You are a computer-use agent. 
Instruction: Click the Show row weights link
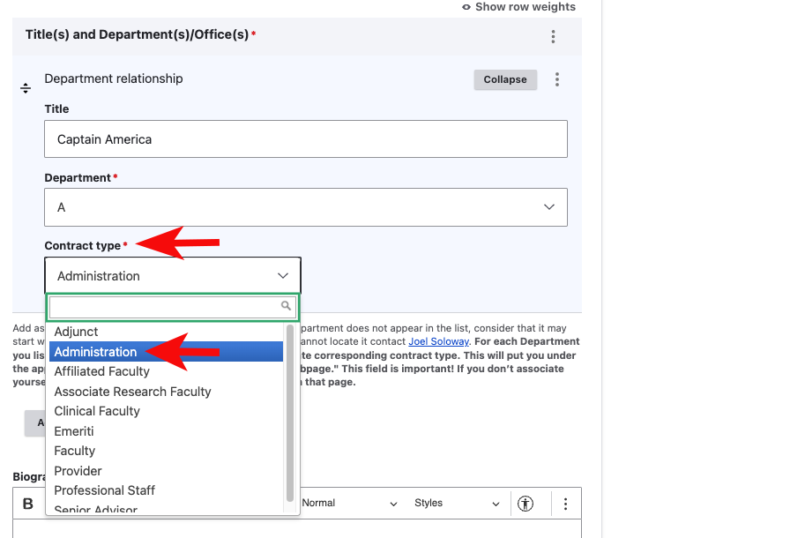[x=518, y=7]
